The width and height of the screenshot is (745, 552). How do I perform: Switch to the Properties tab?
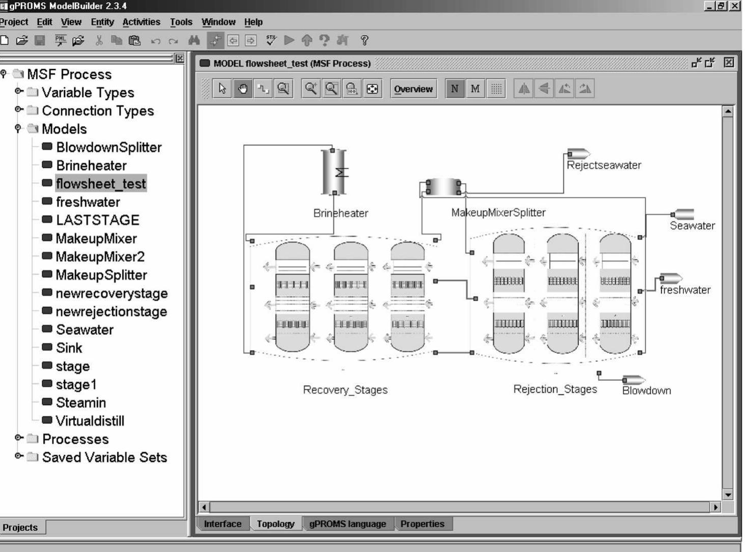click(422, 524)
